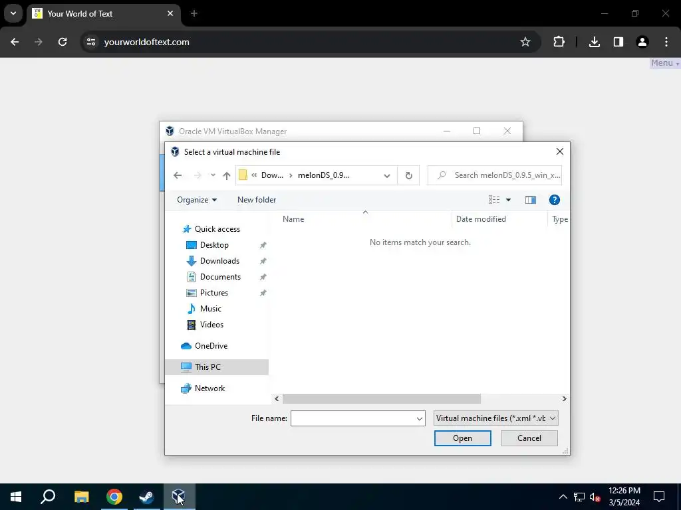
Task: Click the horizontal scrollbar thumb
Action: click(381, 398)
